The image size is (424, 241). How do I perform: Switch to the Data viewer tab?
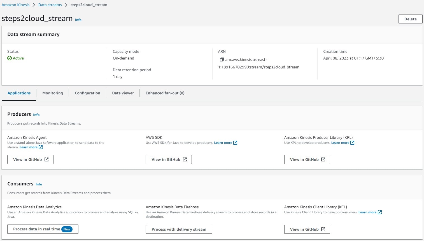click(x=123, y=93)
